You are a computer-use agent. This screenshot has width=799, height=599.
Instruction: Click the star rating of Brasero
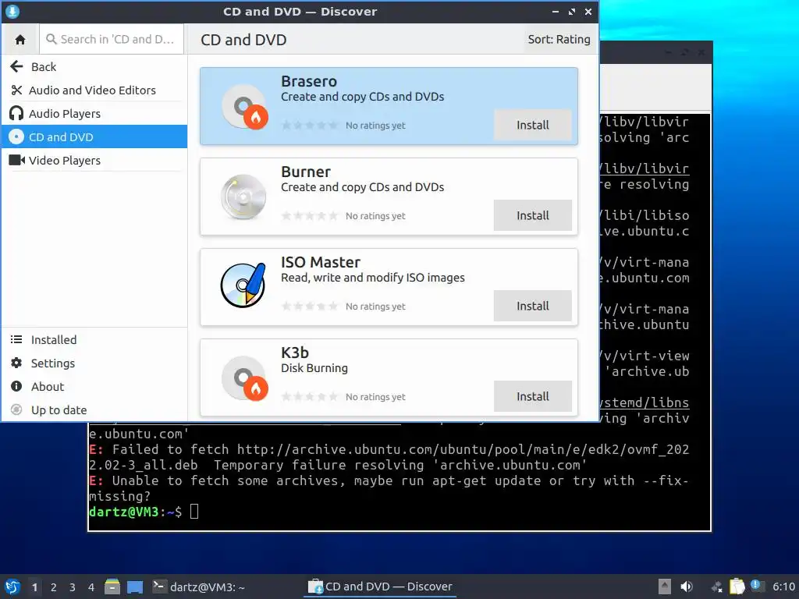[309, 126]
